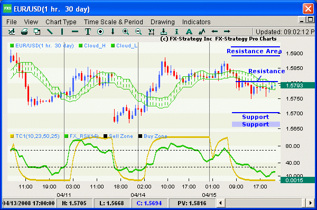
Task: Click the 04/11 date axis label
Action: (64, 195)
